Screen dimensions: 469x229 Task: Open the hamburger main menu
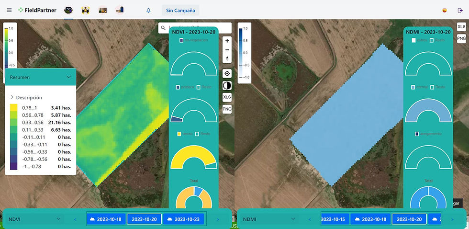9,10
